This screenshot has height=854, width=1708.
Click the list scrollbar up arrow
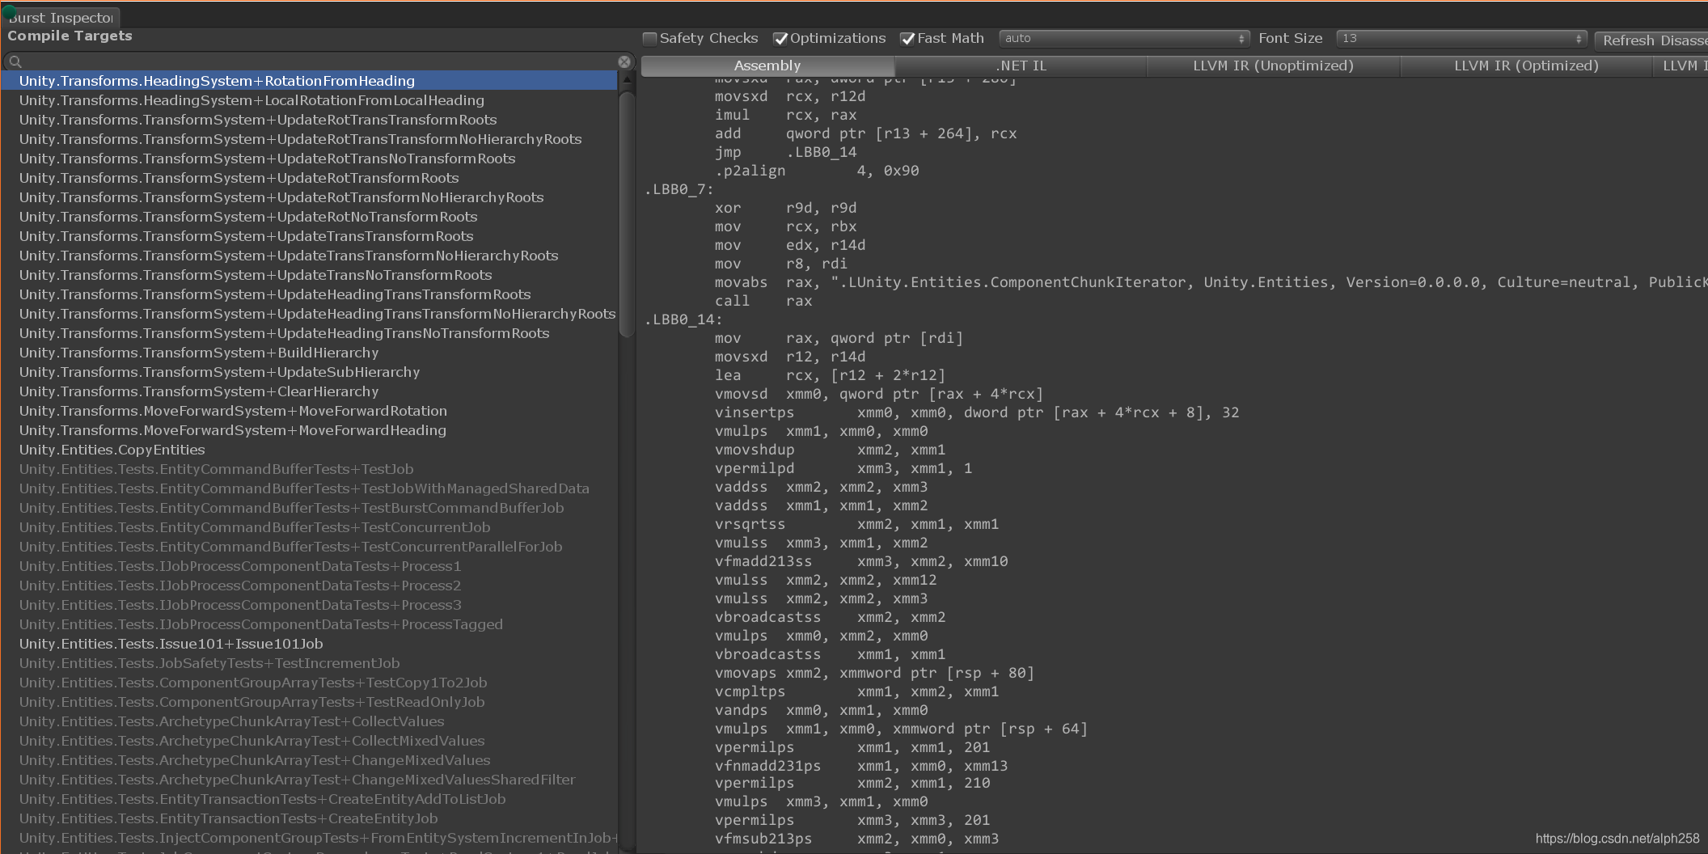(x=627, y=80)
